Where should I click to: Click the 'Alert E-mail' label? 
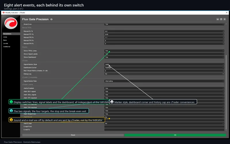[28, 124]
